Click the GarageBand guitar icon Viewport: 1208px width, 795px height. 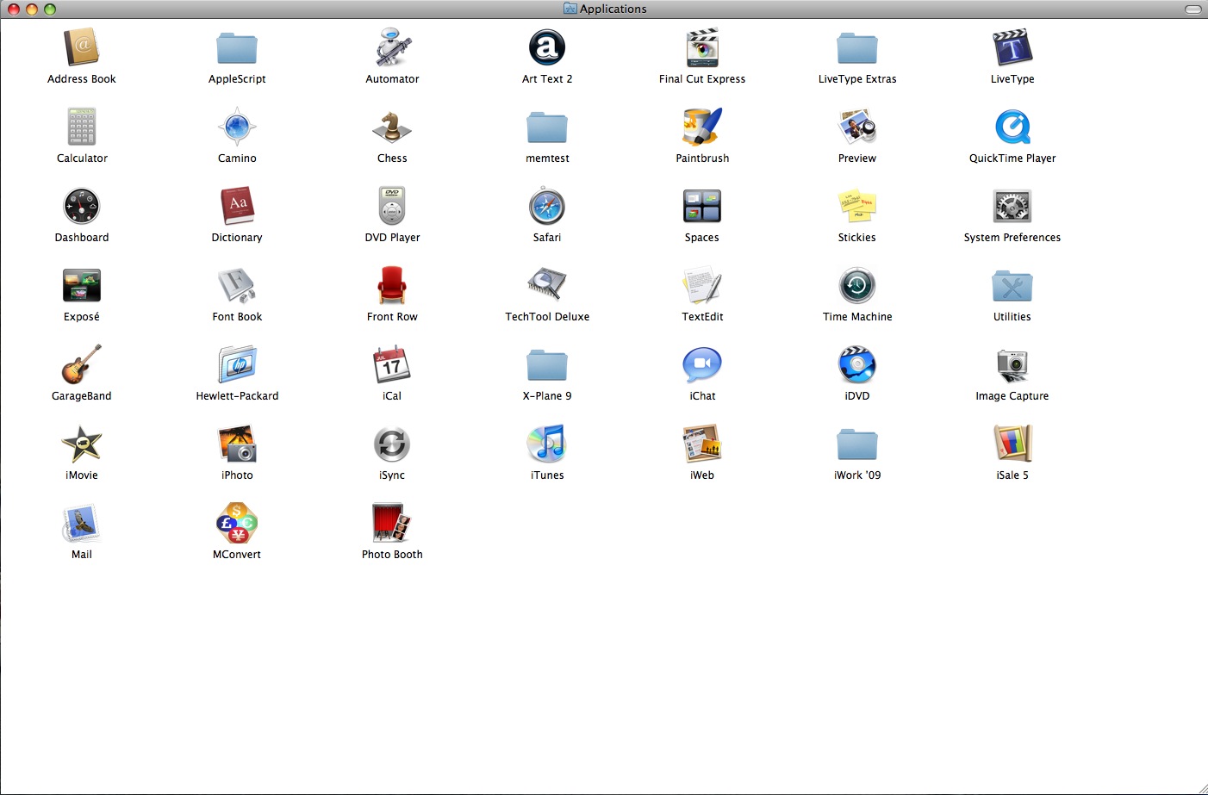tap(82, 364)
